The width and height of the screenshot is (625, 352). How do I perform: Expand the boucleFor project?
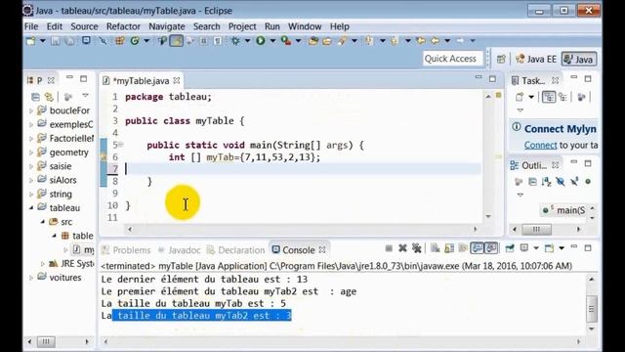(x=31, y=110)
